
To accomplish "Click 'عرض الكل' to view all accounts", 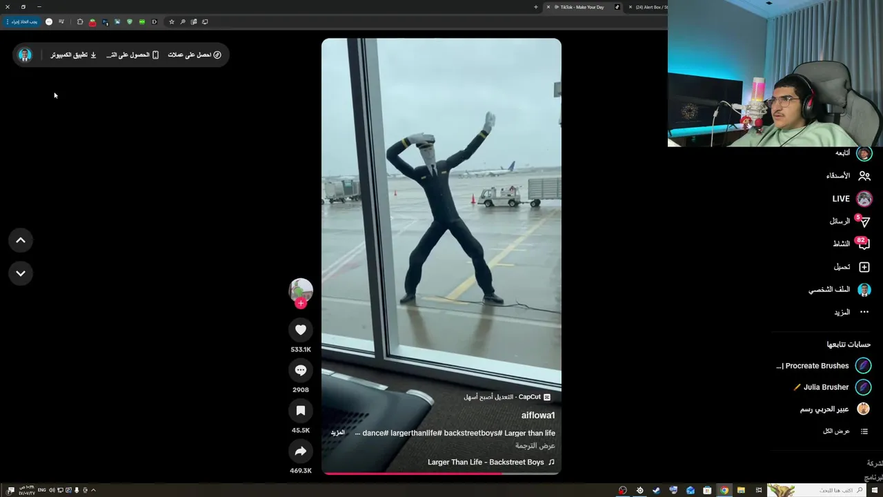I will tap(845, 431).
